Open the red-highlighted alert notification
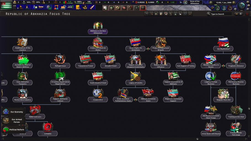 143,7
